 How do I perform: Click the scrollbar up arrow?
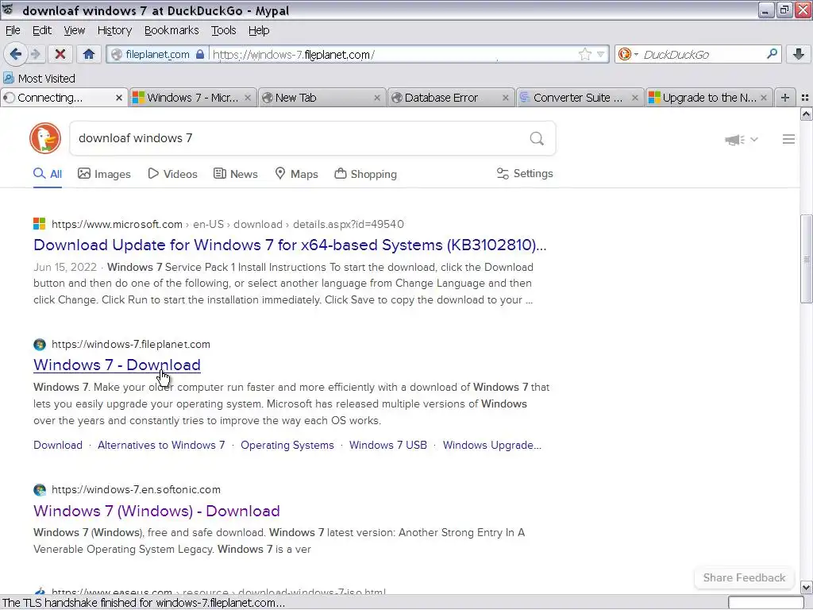pos(806,114)
